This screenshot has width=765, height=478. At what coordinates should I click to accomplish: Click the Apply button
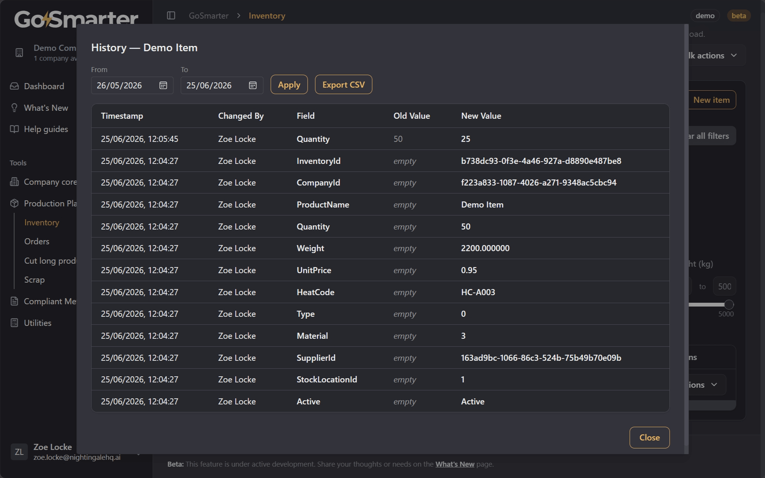tap(289, 85)
